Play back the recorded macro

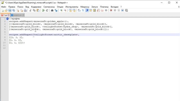tap(119, 10)
